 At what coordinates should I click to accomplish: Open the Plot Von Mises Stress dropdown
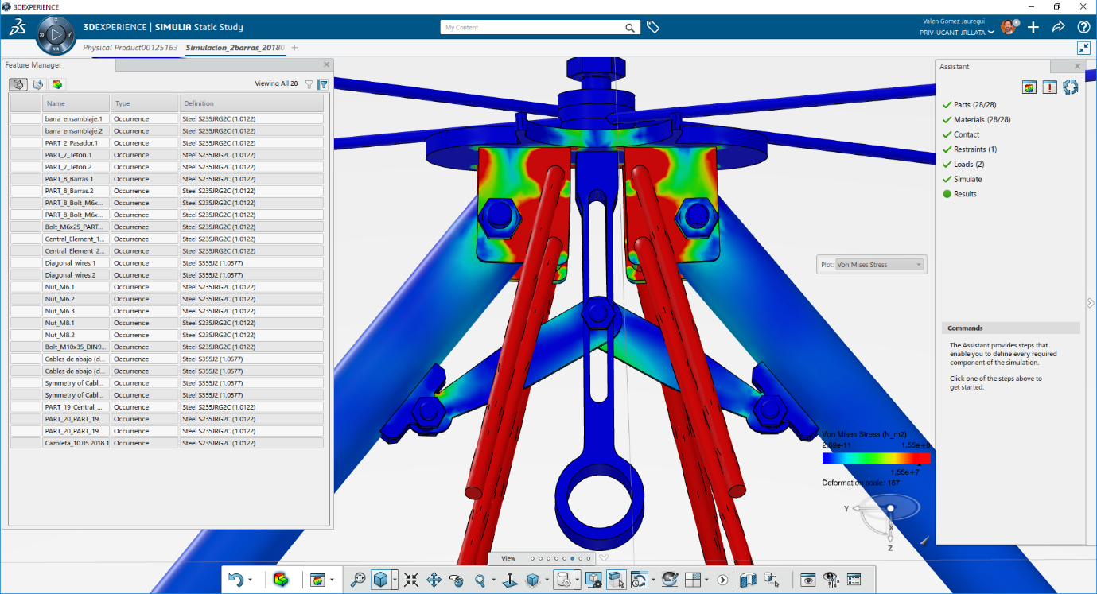point(879,265)
